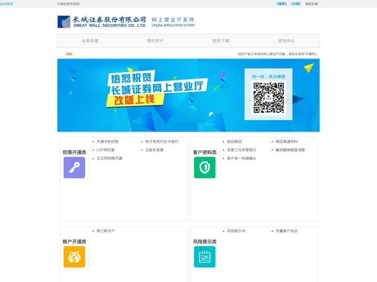377x282 pixels.
Task: Open LOF转托管 link
Action: click(106, 150)
